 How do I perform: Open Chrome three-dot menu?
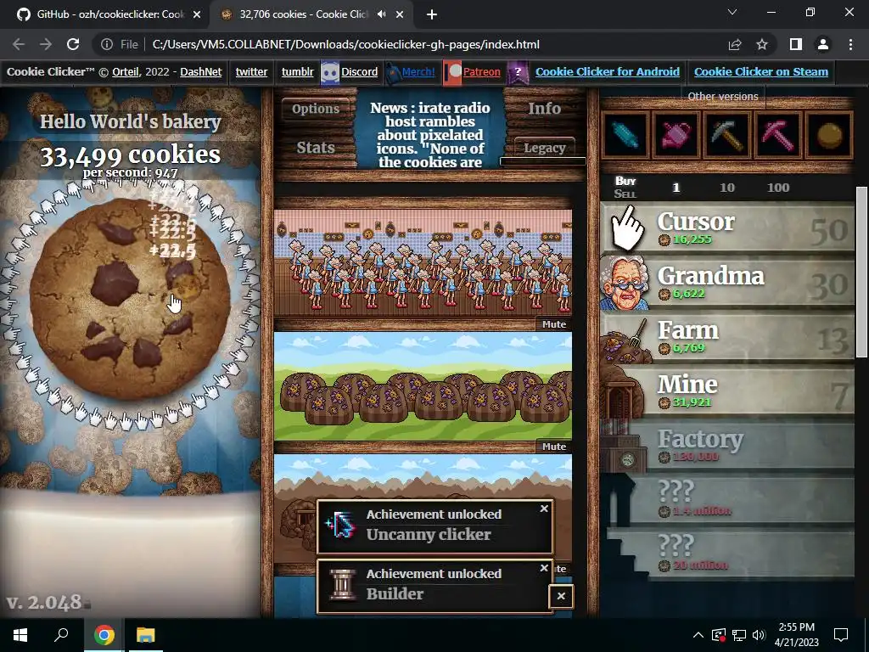pyautogui.click(x=850, y=44)
